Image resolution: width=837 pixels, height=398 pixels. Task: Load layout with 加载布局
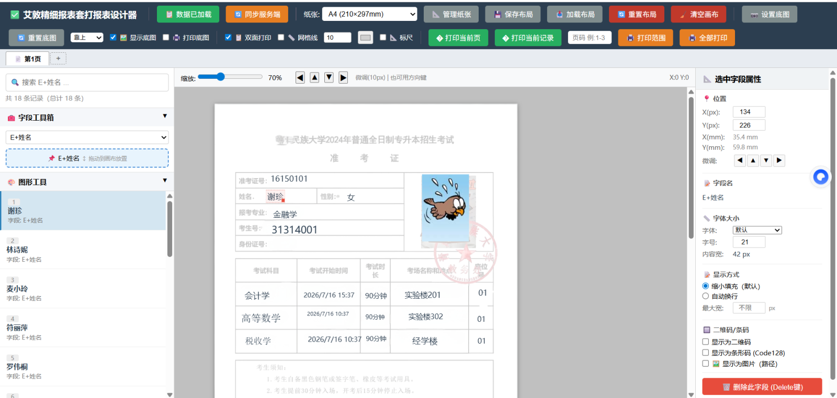point(575,15)
